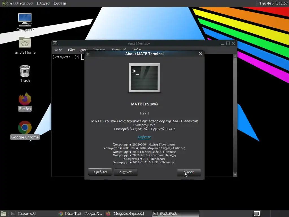This screenshot has width=289, height=217.
Task: Open the System menu in top panel
Action: tap(60, 3)
